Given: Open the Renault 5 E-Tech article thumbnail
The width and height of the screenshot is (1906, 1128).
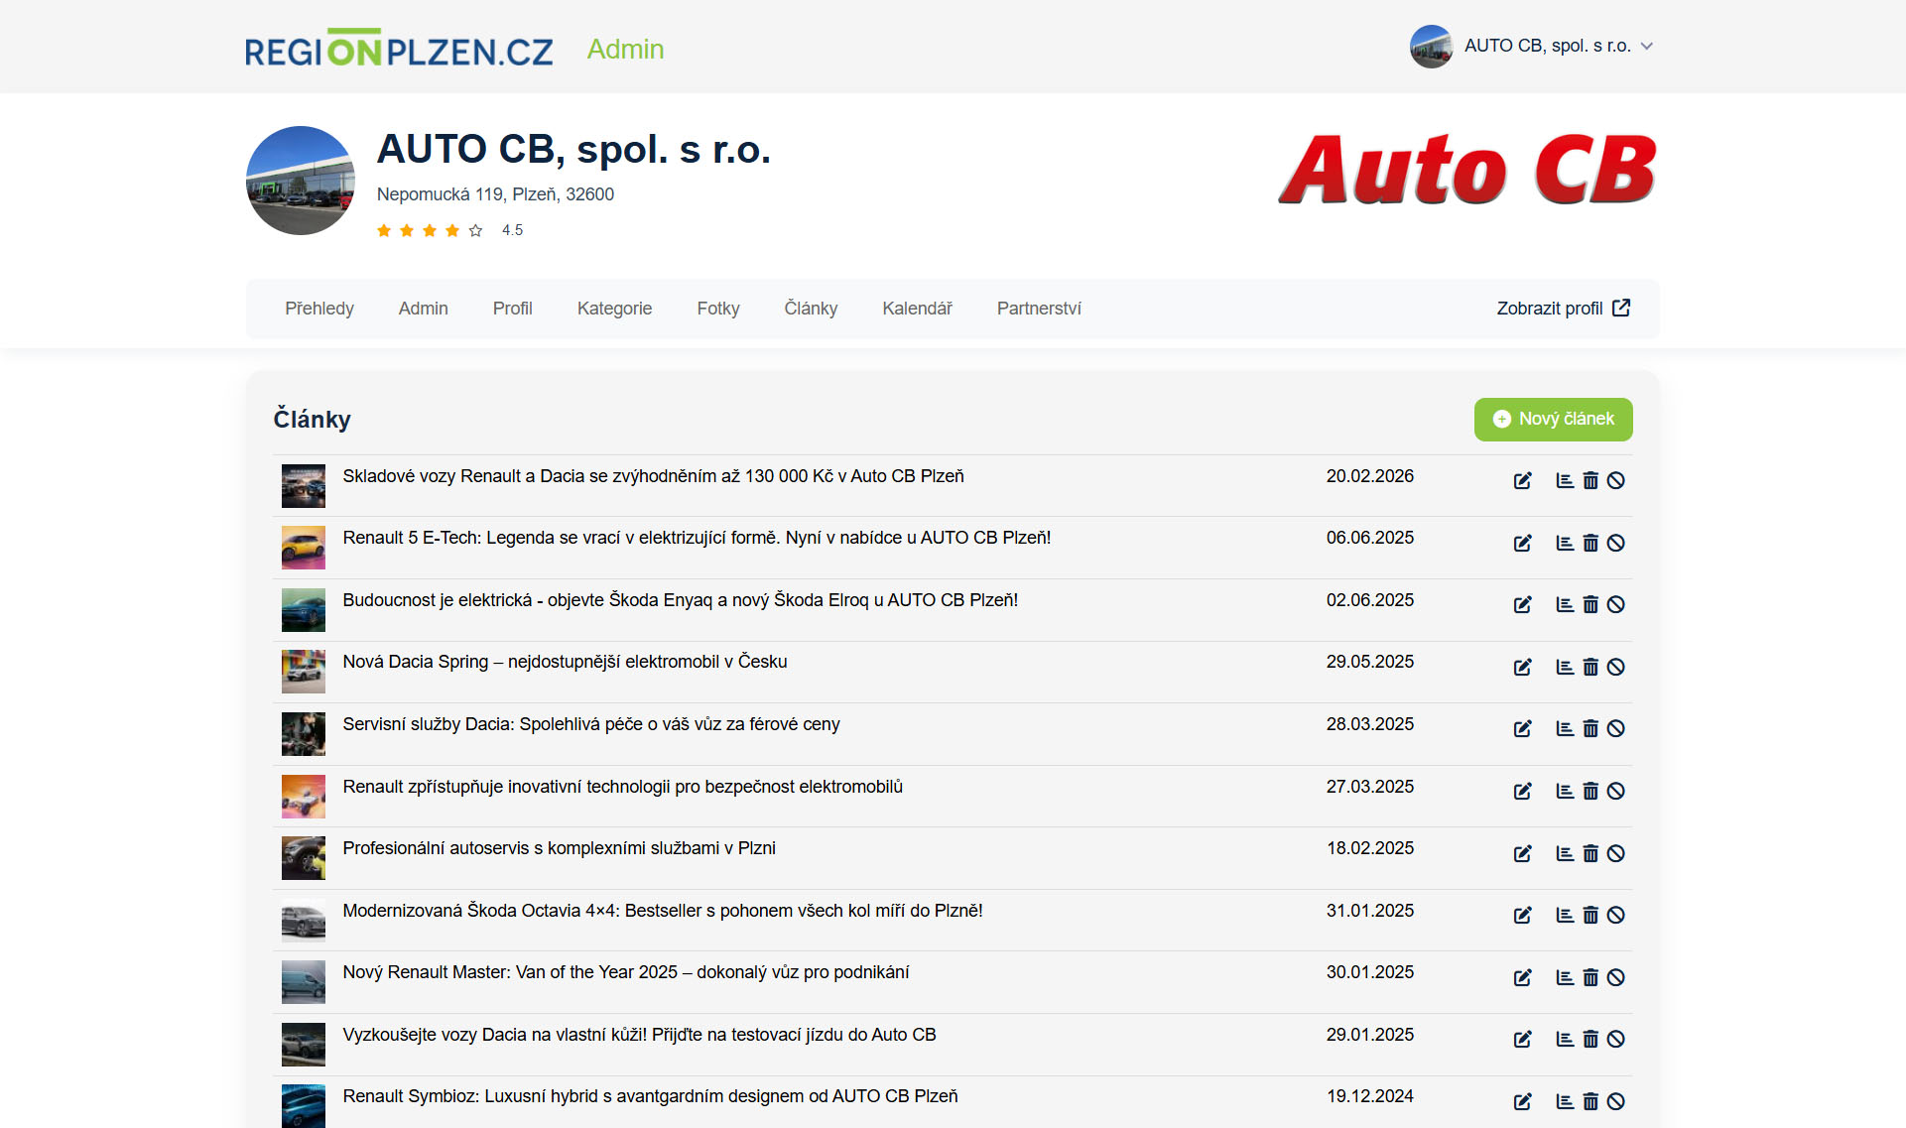Looking at the screenshot, I should [304, 548].
